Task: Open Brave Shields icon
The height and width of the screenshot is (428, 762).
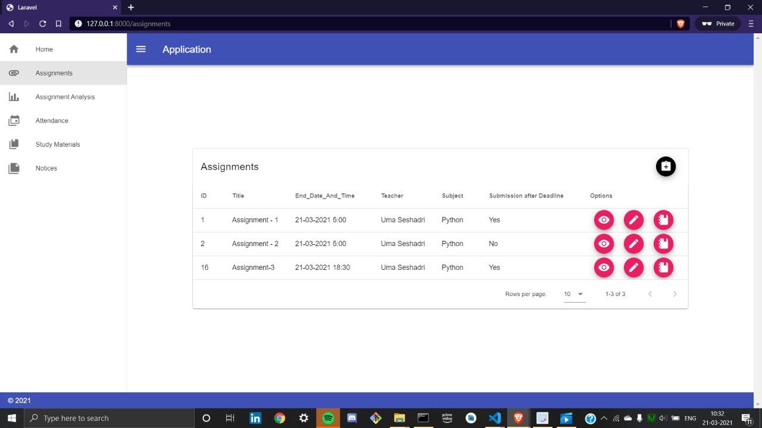Action: (x=680, y=24)
